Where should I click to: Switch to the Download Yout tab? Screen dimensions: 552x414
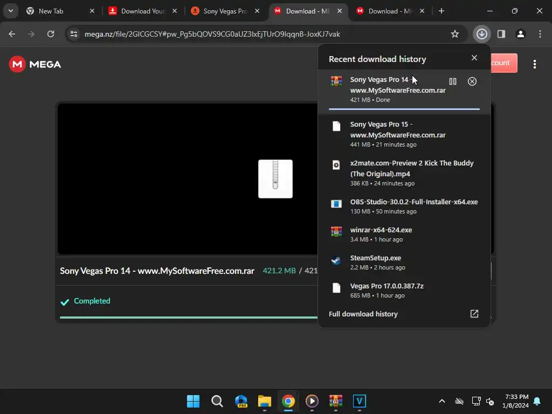coord(142,11)
